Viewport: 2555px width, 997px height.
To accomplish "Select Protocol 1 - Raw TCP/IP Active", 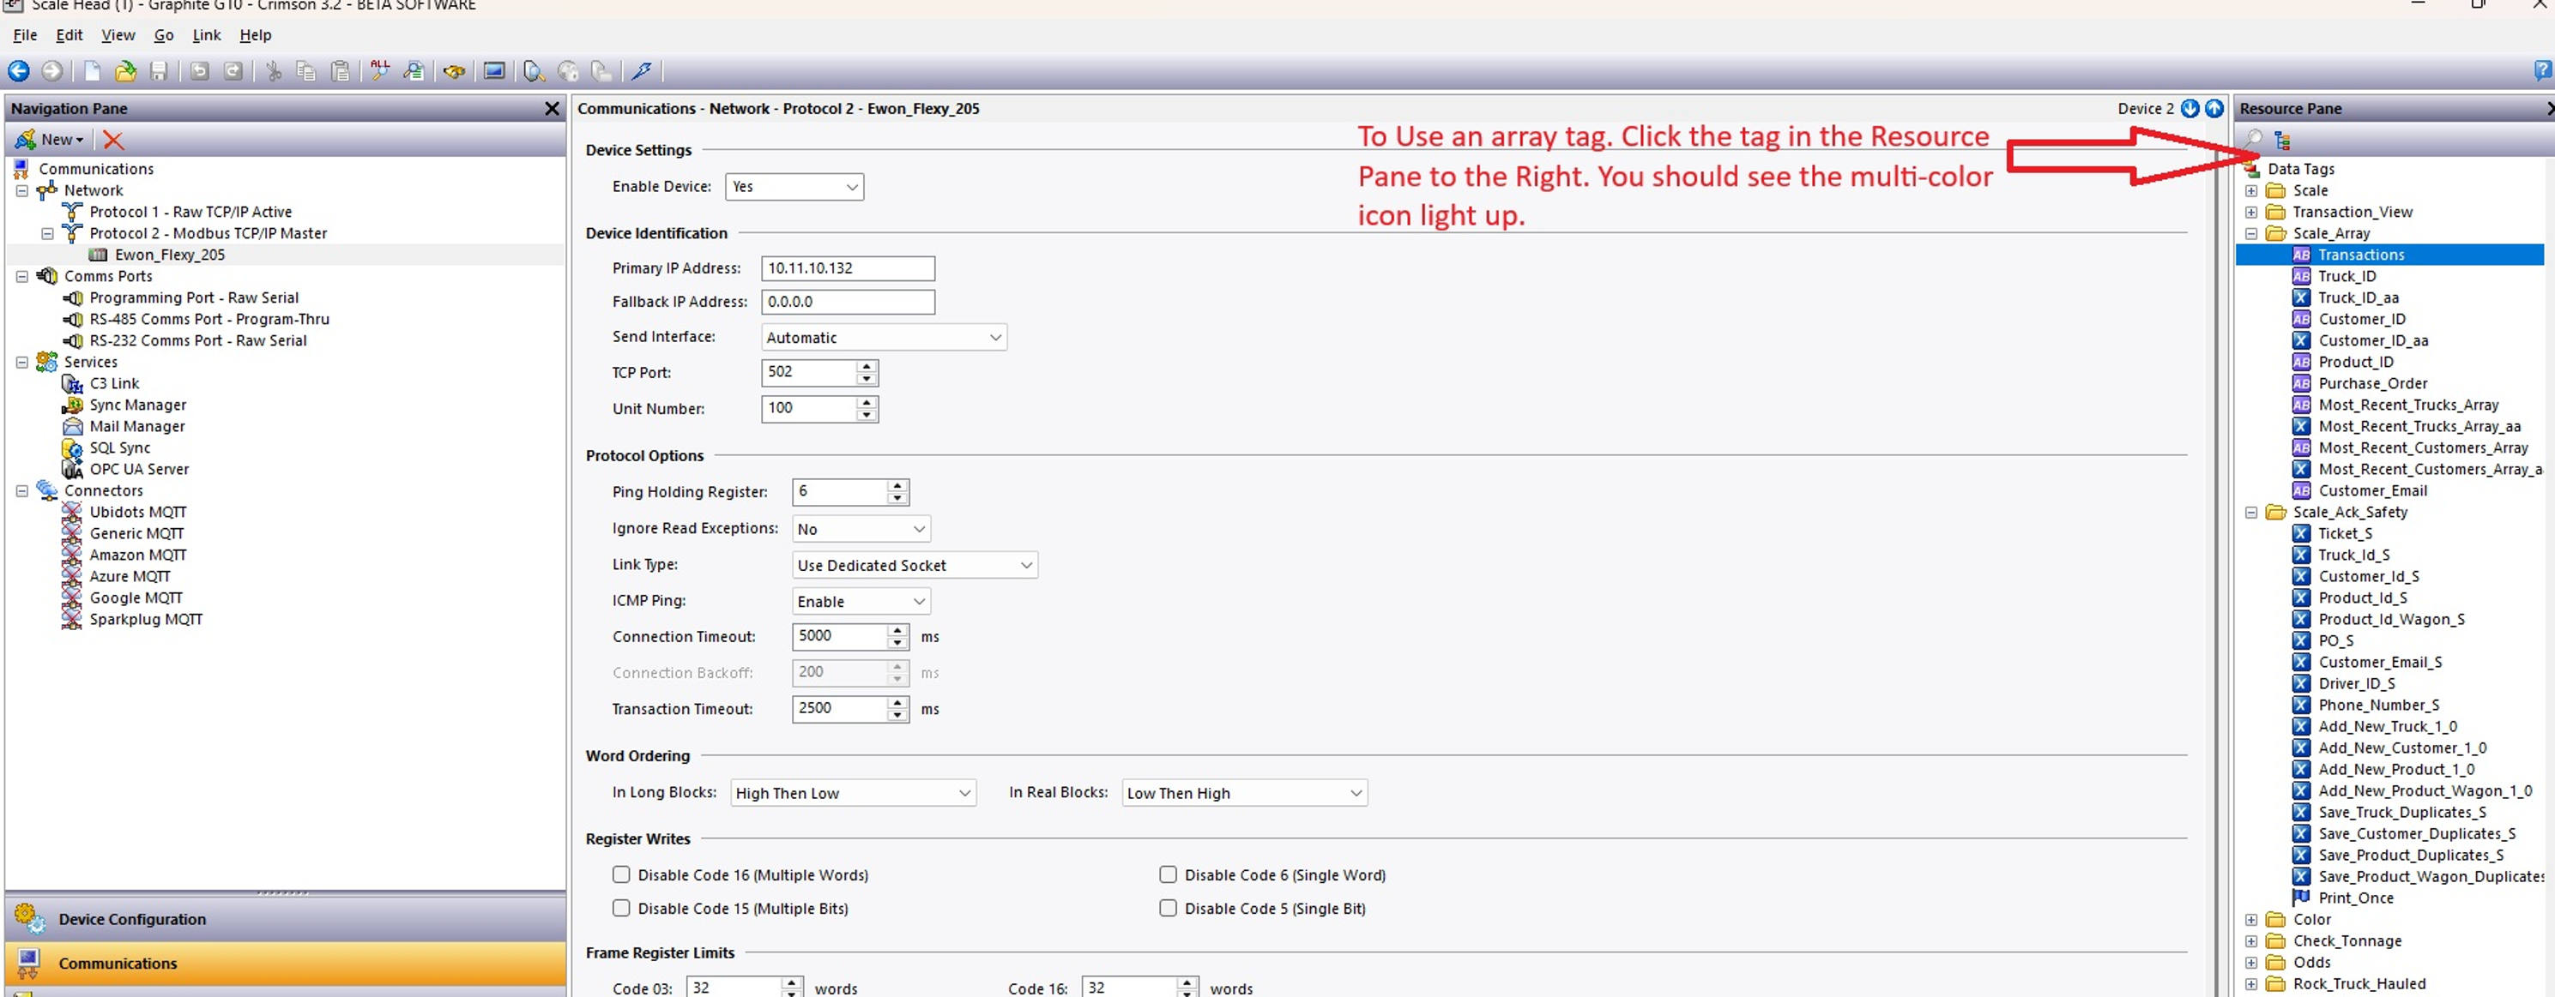I will point(190,211).
